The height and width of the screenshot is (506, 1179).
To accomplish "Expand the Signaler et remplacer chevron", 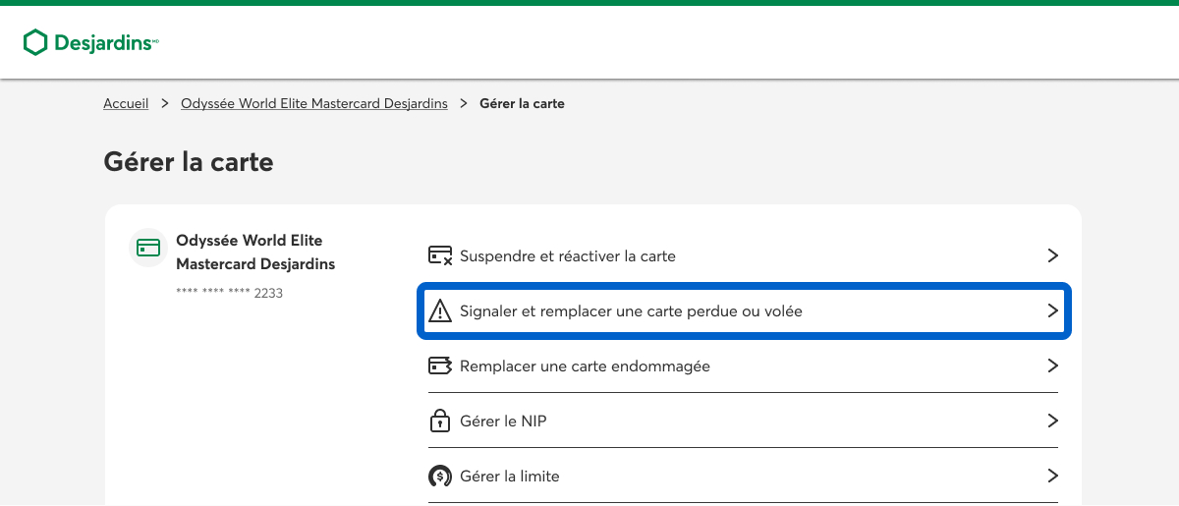I will coord(1052,311).
